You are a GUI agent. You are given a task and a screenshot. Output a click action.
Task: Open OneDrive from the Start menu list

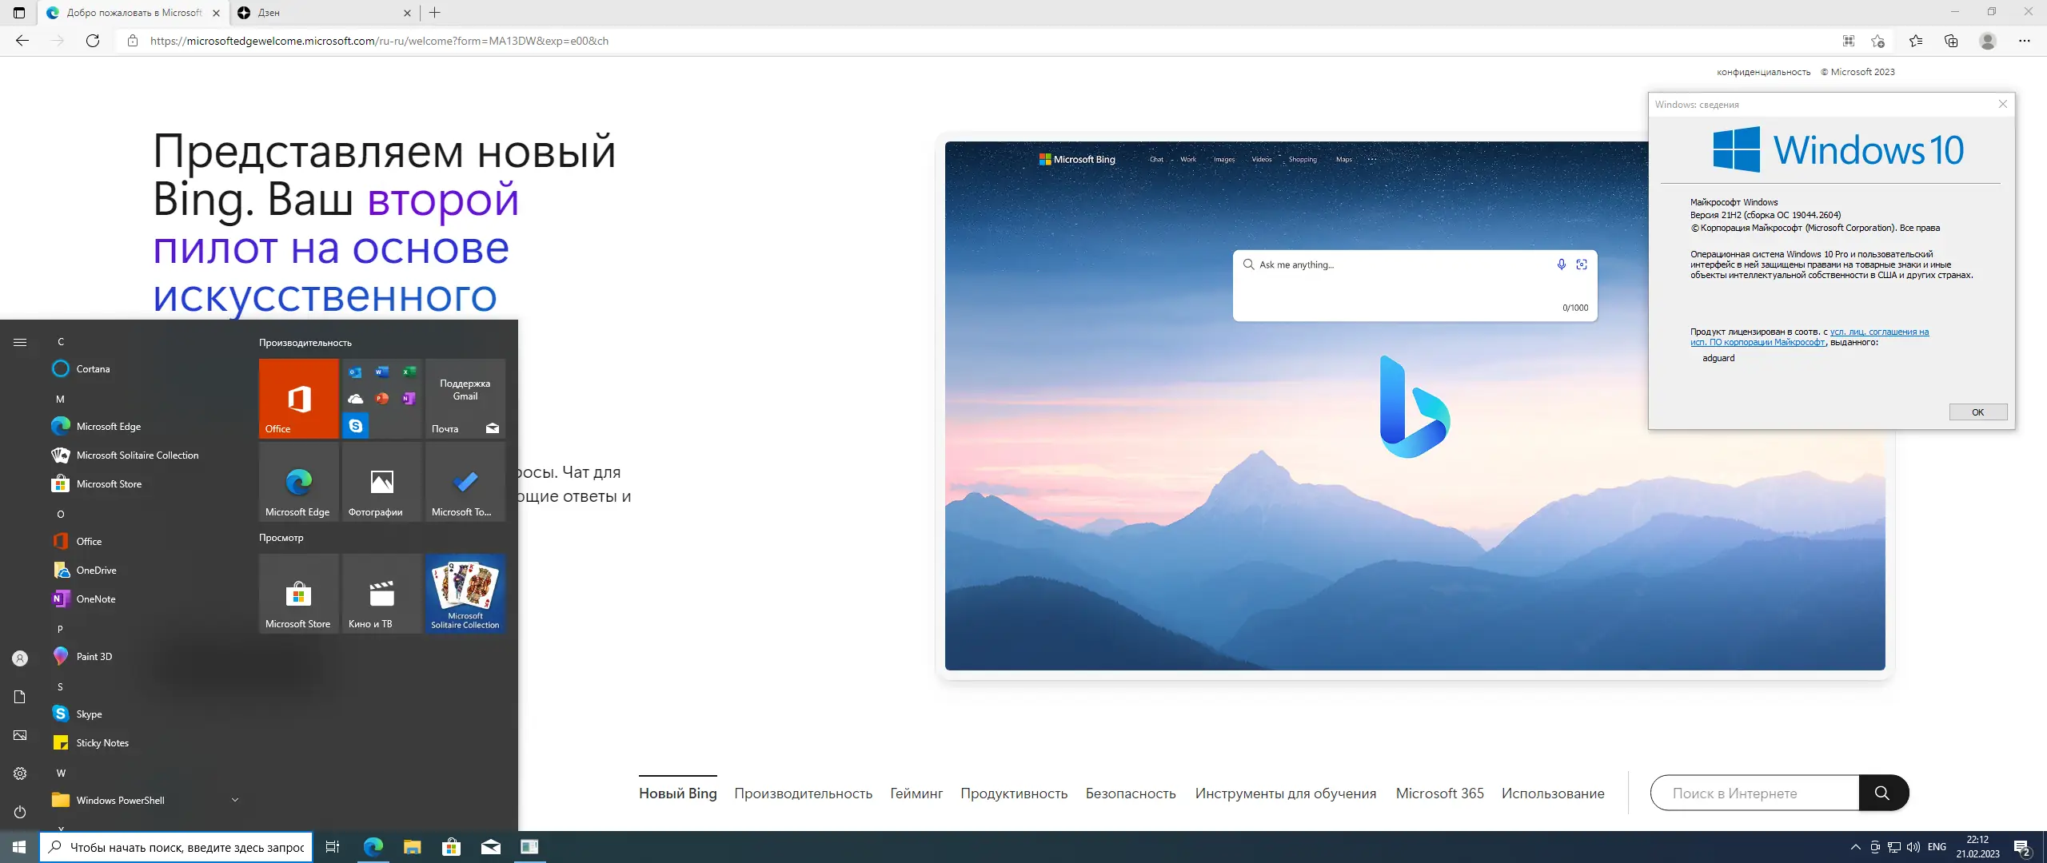point(96,570)
